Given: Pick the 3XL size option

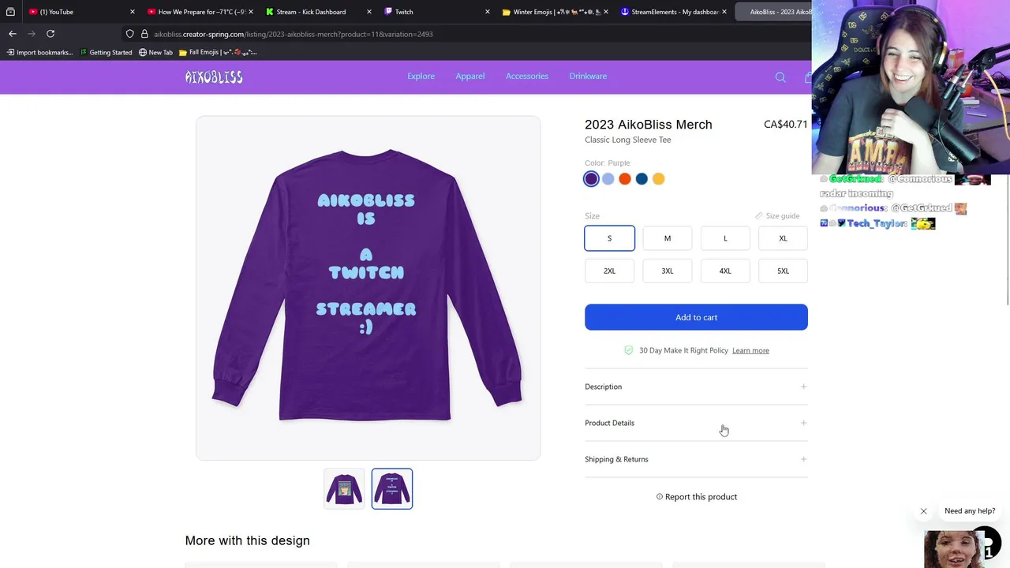Looking at the screenshot, I should (x=668, y=271).
